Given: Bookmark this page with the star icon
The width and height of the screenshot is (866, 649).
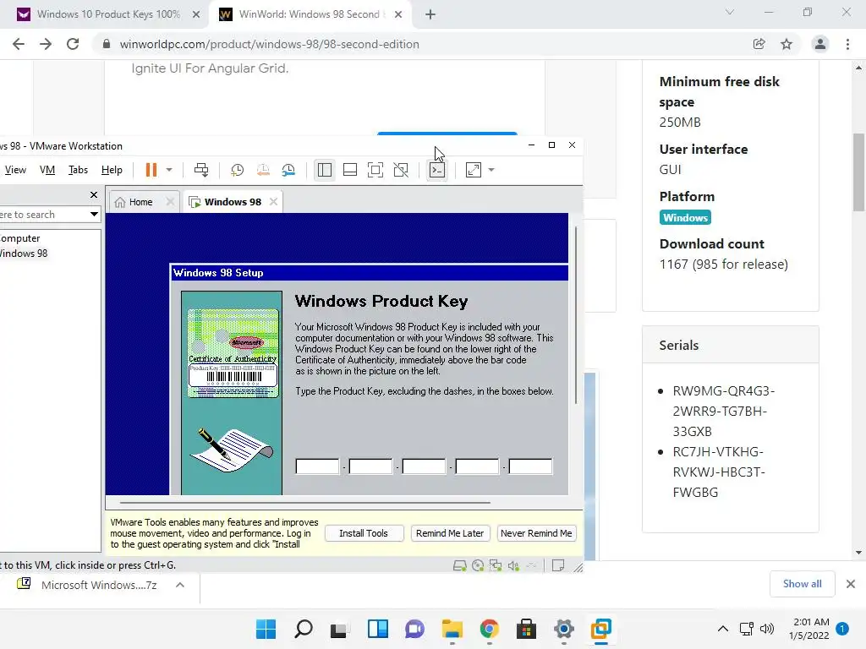Looking at the screenshot, I should [x=787, y=44].
